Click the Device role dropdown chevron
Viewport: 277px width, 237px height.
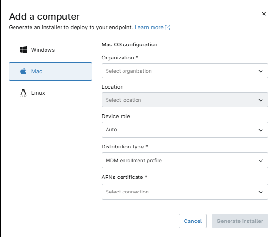point(261,130)
